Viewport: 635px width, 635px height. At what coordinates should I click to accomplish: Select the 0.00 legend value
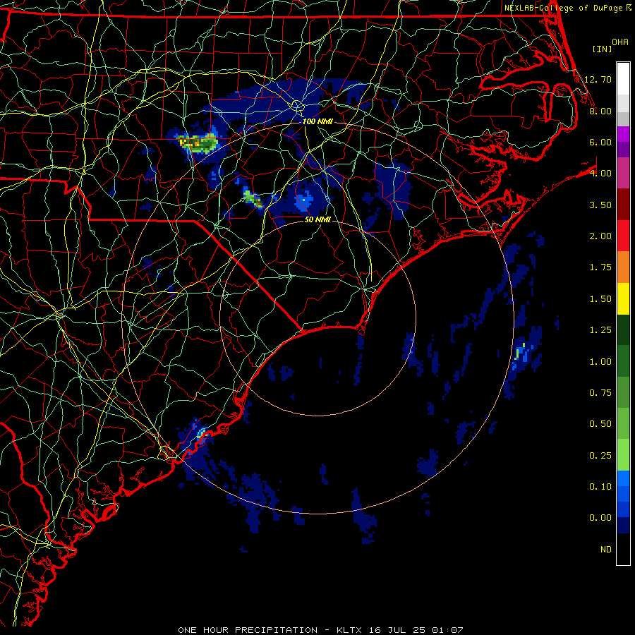tap(600, 518)
